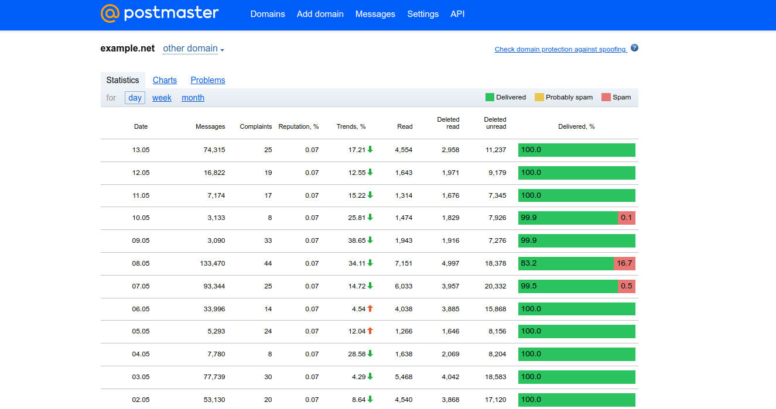Expand the 'other domain' dropdown
Viewport: 776px width, 409px height.
click(193, 49)
